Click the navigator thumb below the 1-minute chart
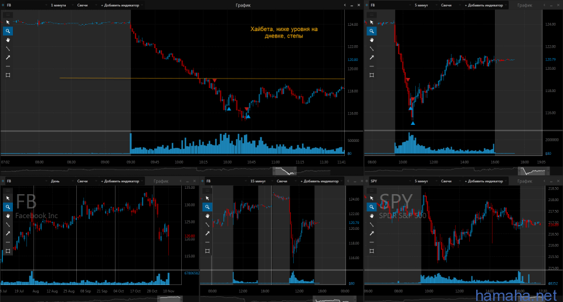 pyautogui.click(x=284, y=171)
